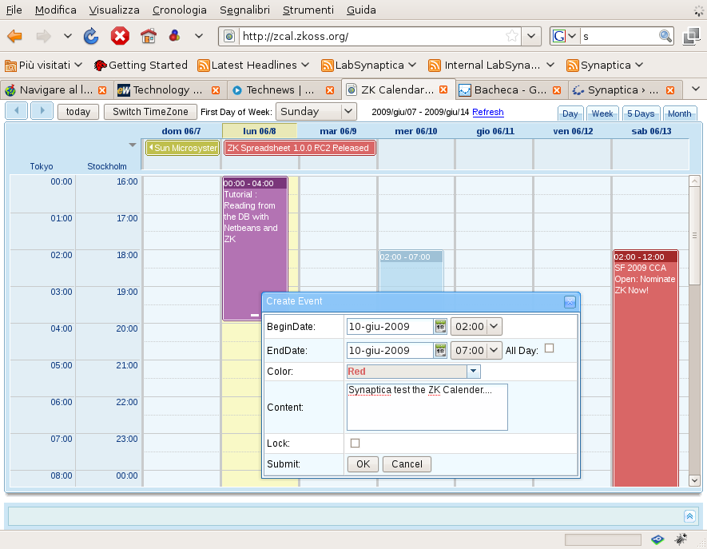Open the File menu

tap(14, 10)
